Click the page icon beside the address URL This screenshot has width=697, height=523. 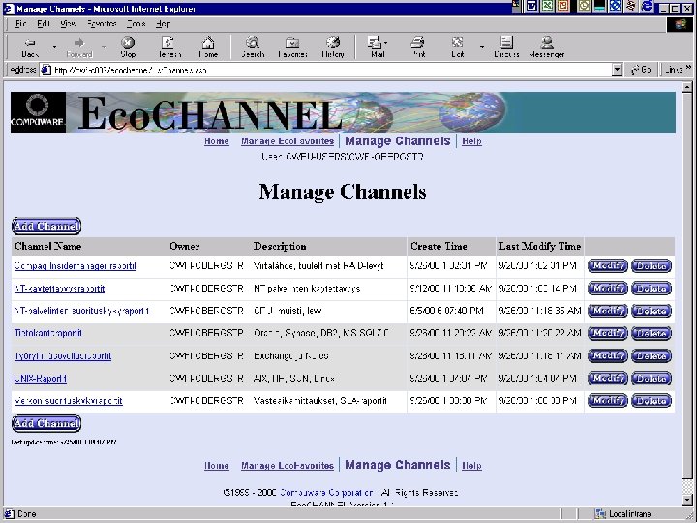coord(45,70)
